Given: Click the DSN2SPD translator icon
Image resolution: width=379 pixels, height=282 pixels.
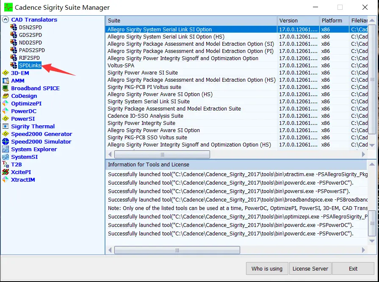Looking at the screenshot, I should [x=14, y=27].
